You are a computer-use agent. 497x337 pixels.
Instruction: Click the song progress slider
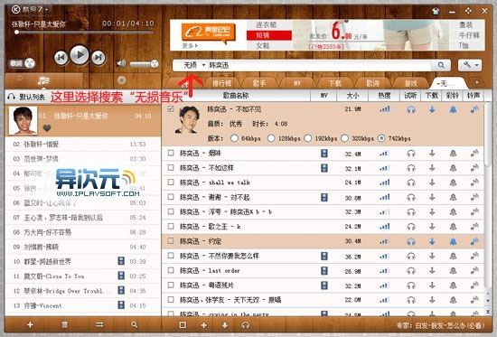point(84,32)
